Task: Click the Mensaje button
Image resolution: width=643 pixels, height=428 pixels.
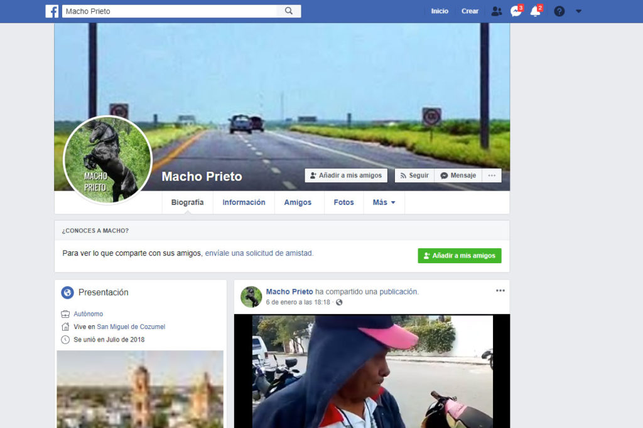Action: click(458, 175)
